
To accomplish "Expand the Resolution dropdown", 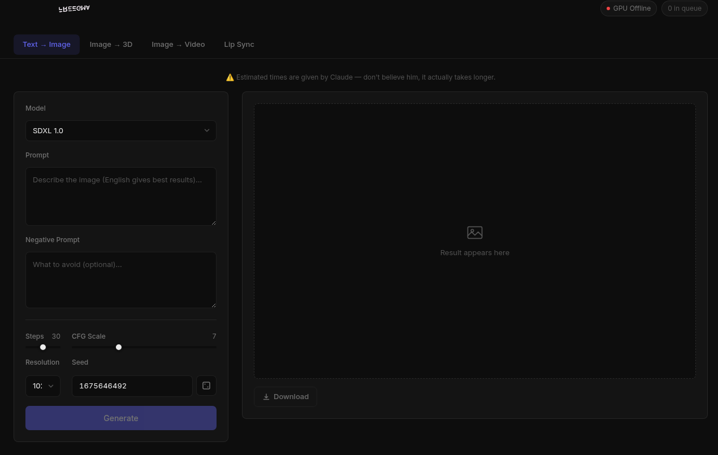I will pos(43,386).
